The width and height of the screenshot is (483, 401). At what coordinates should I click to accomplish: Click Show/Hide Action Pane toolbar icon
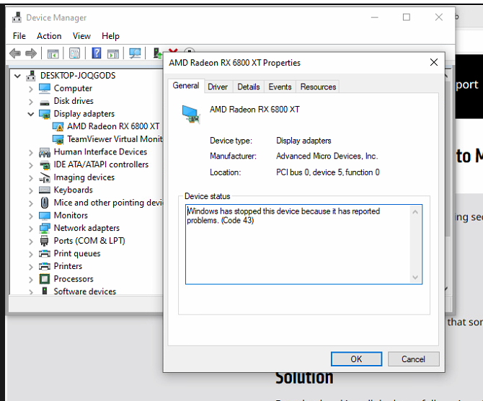(113, 53)
